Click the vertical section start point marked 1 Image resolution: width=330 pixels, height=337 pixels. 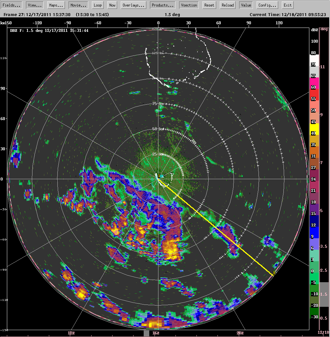(x=159, y=176)
